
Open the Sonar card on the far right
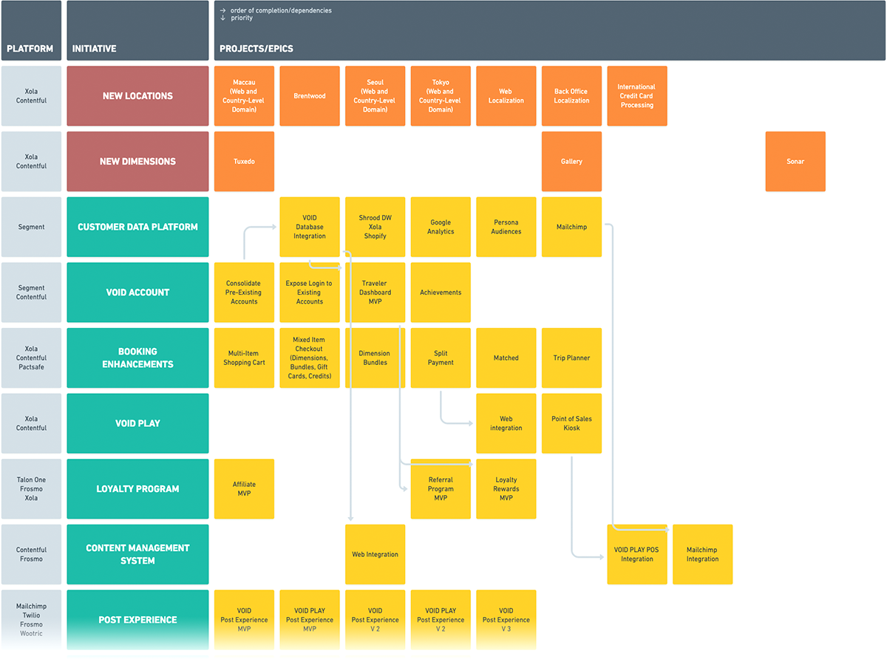[795, 161]
